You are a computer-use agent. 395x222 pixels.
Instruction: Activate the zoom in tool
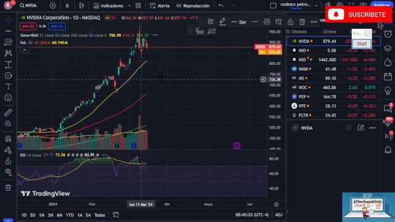click(8, 123)
